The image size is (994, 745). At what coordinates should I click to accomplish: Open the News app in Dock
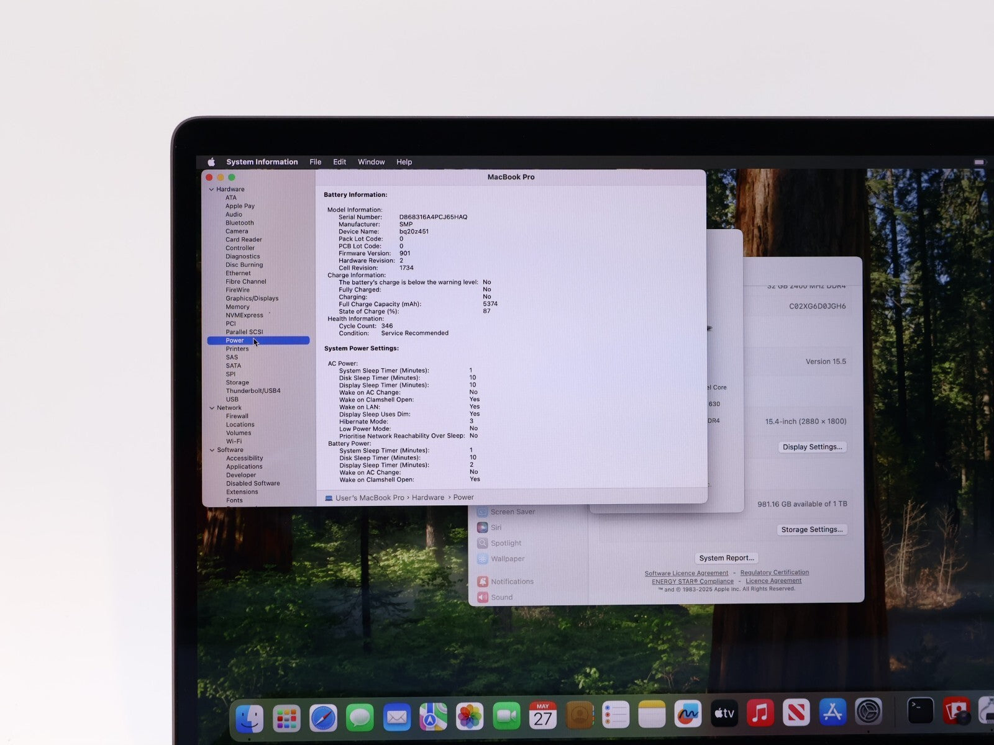coord(796,713)
